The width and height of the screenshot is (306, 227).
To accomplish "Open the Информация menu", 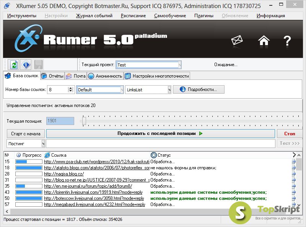I will click(x=271, y=16).
